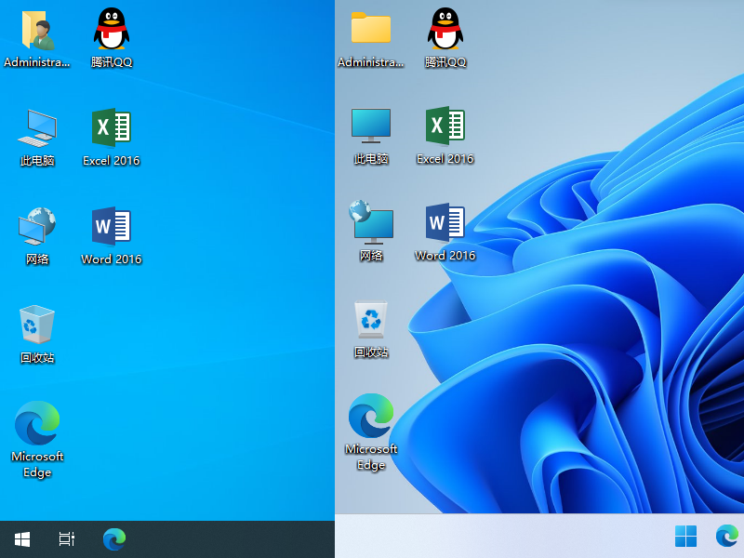Click the Edge icon in the dark taskbar
This screenshot has width=744, height=558.
(114, 539)
